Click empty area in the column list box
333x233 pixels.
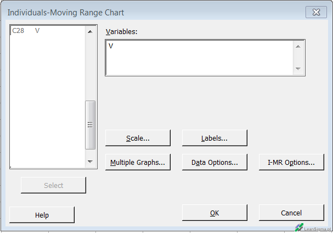(47, 99)
